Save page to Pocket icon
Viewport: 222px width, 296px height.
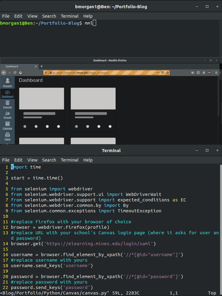(x=163, y=72)
